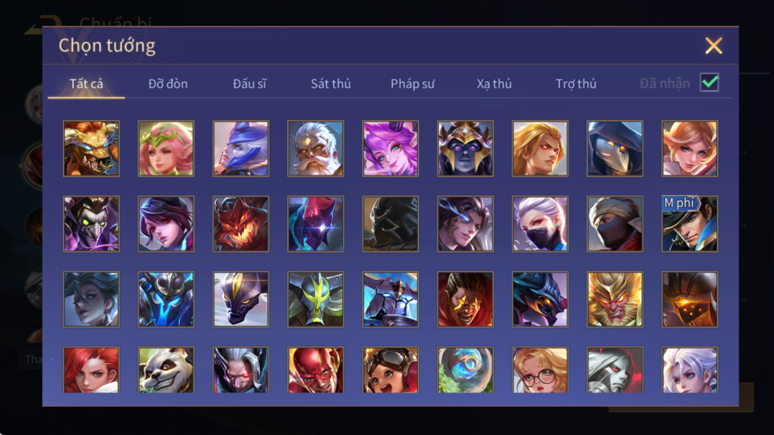
Task: Toggle the Đã nhận checkbox
Action: point(710,83)
